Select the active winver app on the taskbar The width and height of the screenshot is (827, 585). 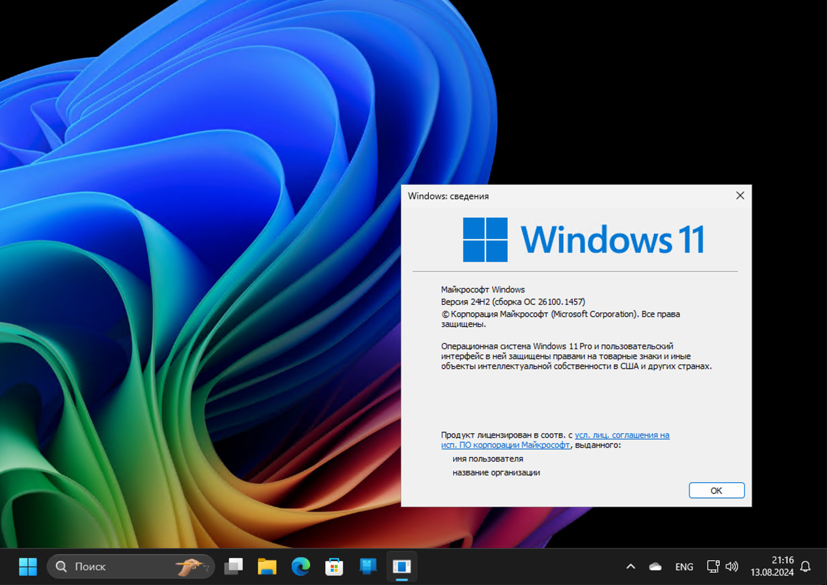click(x=401, y=566)
